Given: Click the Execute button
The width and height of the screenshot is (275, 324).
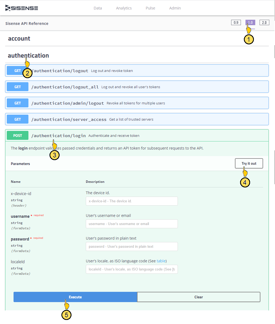Looking at the screenshot, I should coord(75,297).
